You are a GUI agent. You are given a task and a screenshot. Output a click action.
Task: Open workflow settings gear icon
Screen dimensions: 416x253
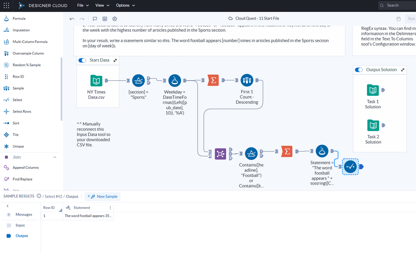pyautogui.click(x=115, y=19)
